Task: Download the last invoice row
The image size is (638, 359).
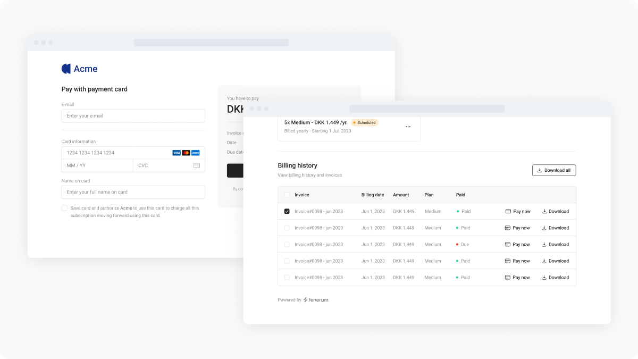Action: [x=555, y=278]
